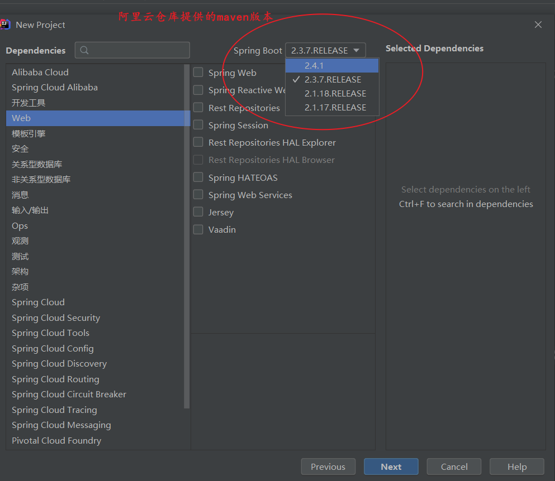
Task: Open the Spring Cloud category
Action: 95,302
